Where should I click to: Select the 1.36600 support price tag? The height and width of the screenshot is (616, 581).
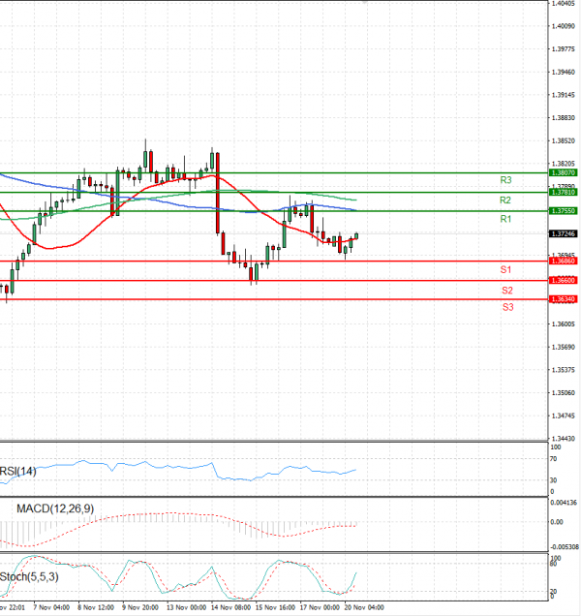pyautogui.click(x=564, y=280)
